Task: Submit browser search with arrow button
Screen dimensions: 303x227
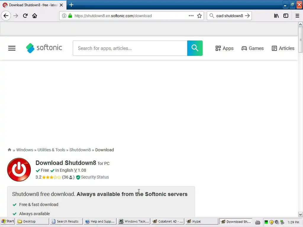Action: coord(247,16)
